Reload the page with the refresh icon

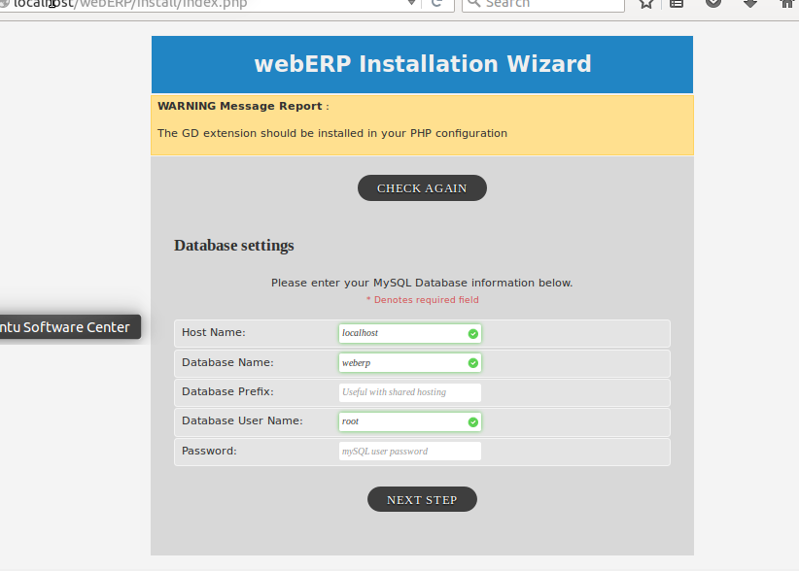click(436, 3)
